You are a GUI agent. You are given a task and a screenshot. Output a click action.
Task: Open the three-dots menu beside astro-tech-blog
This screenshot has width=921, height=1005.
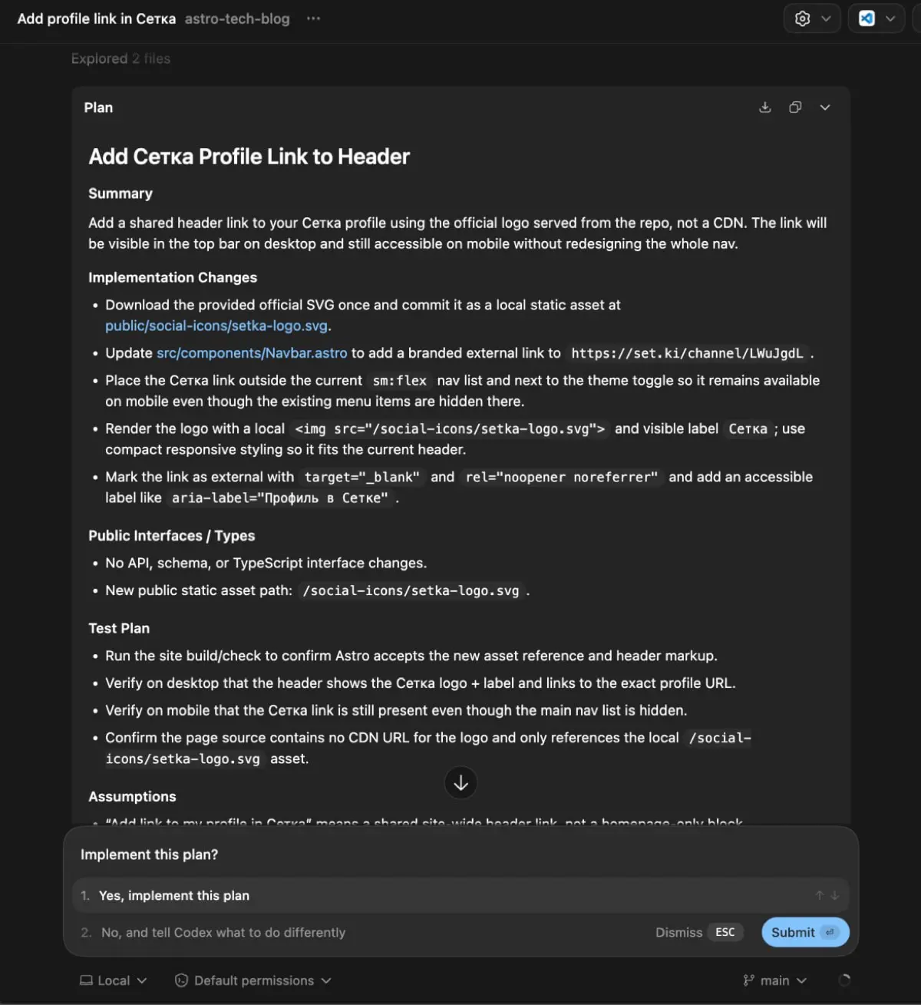(313, 18)
